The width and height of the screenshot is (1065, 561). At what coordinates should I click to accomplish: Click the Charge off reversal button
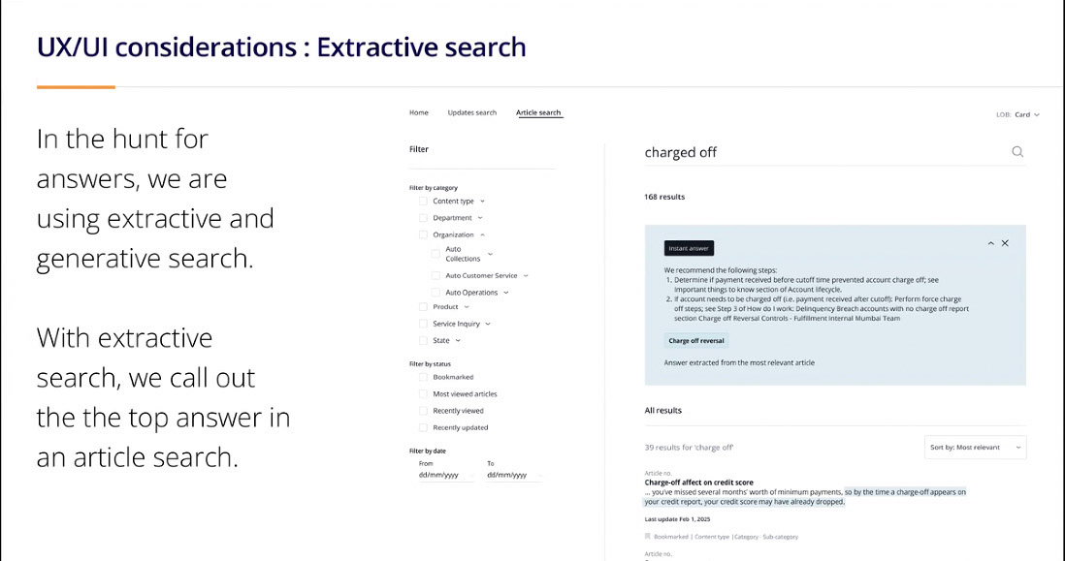point(695,340)
